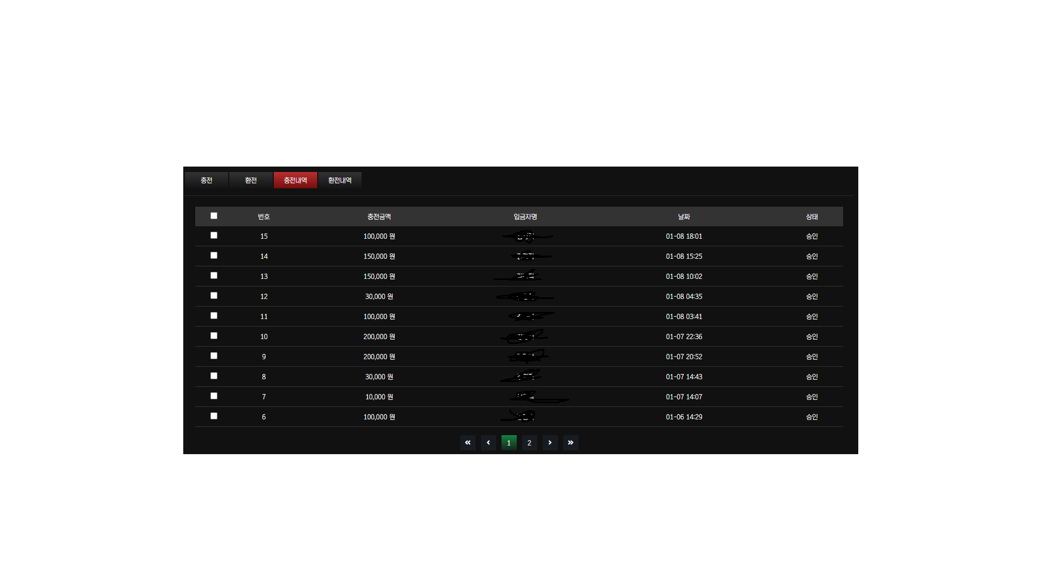Click the 200,000 원 amount in row 10
1041x586 pixels.
pos(379,336)
